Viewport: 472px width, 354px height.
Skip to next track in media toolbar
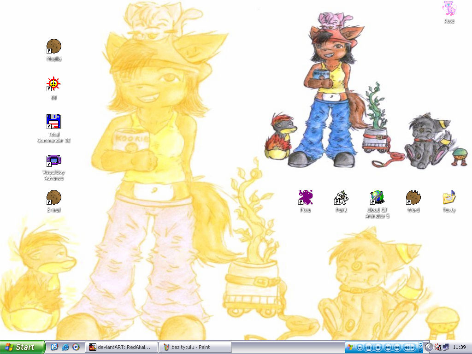click(397, 348)
